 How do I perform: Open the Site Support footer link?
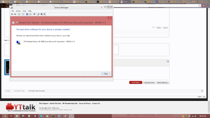(44, 104)
